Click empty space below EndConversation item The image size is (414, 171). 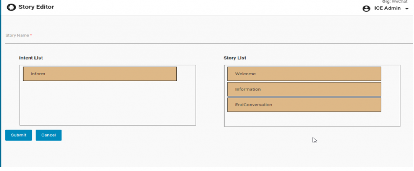311,119
